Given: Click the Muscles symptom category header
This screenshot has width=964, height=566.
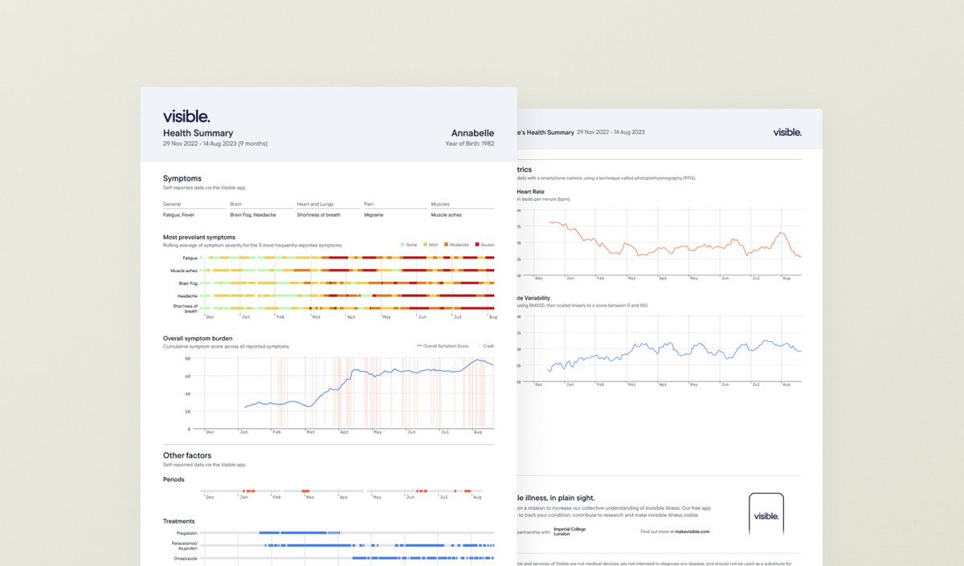Looking at the screenshot, I should [x=440, y=205].
